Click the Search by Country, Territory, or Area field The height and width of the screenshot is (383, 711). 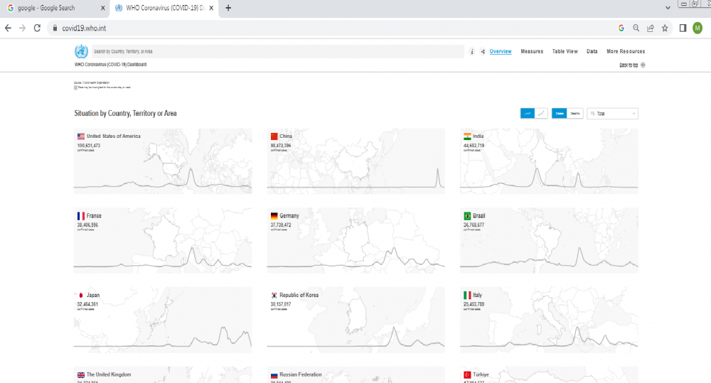pos(277,52)
